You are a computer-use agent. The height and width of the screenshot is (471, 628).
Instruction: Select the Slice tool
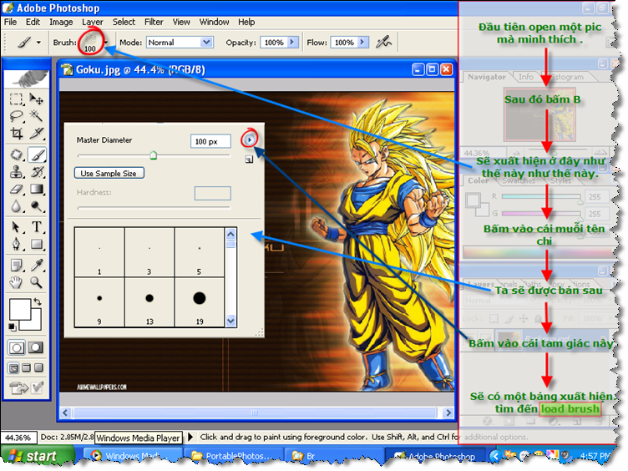[x=37, y=133]
